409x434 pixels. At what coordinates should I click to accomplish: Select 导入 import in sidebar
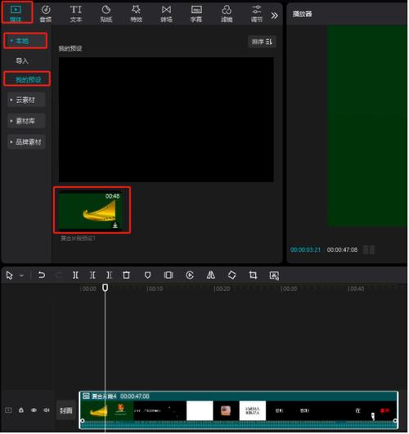(x=22, y=61)
